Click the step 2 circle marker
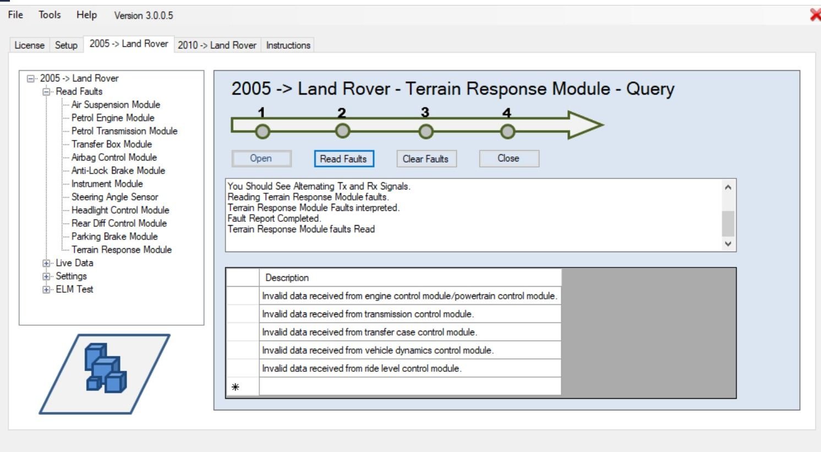The width and height of the screenshot is (821, 452). tap(342, 131)
